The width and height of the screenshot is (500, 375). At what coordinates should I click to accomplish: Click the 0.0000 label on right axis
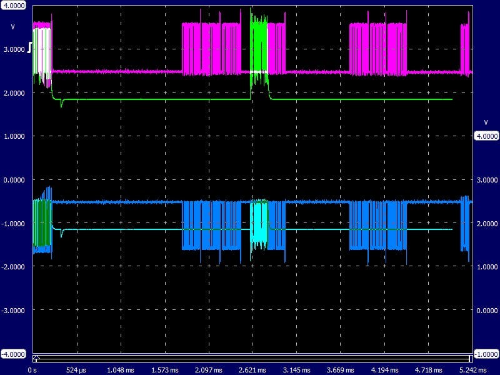point(486,310)
